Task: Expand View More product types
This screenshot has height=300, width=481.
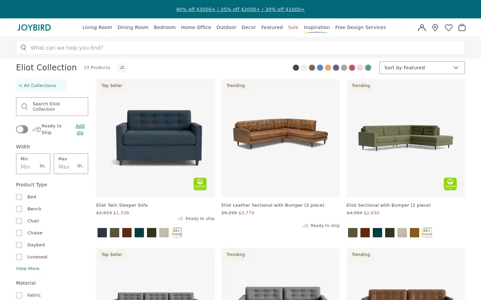Action: 28,269
